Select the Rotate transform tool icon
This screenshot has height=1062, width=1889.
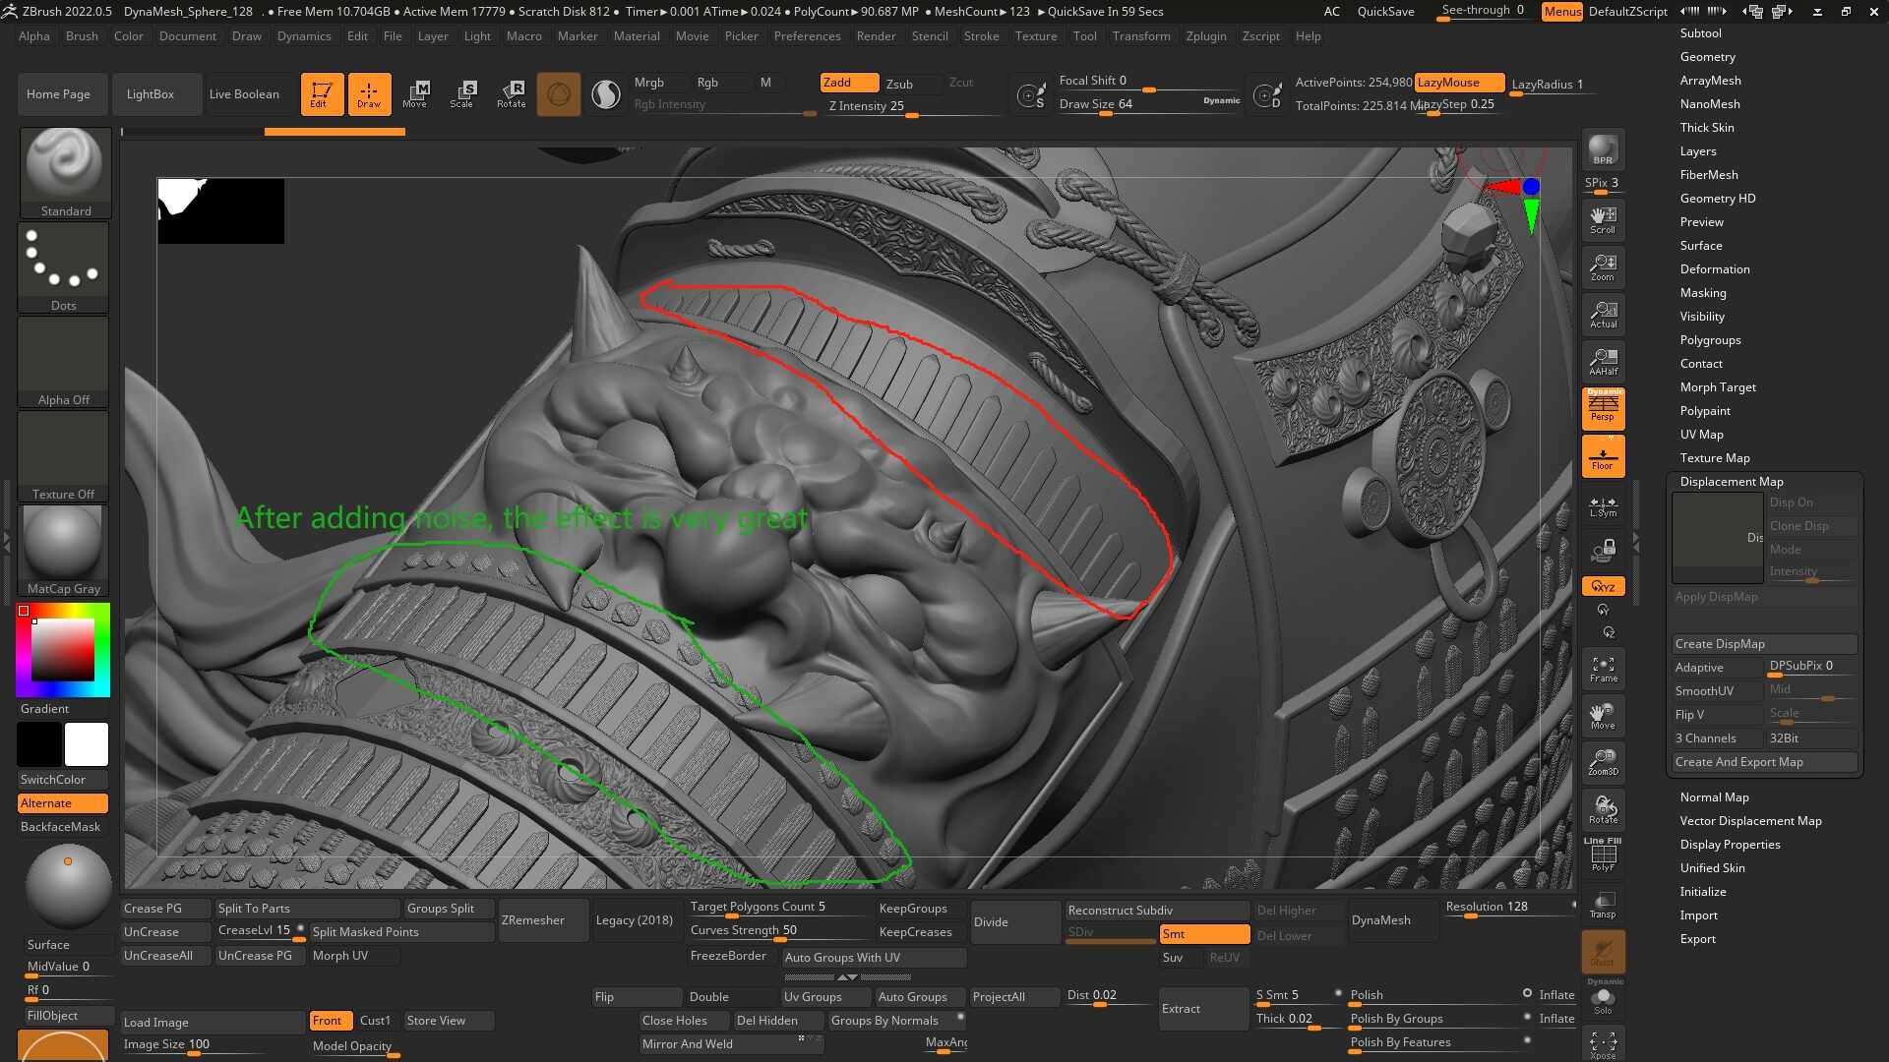tap(511, 94)
